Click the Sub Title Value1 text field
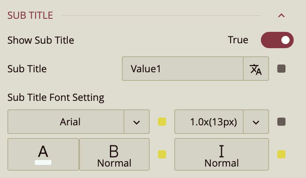 pos(183,69)
